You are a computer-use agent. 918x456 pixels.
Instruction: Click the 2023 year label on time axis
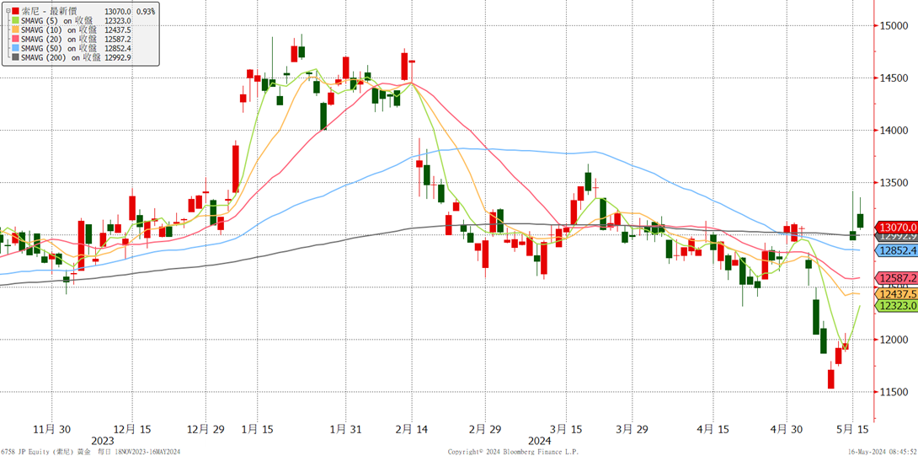pos(103,440)
